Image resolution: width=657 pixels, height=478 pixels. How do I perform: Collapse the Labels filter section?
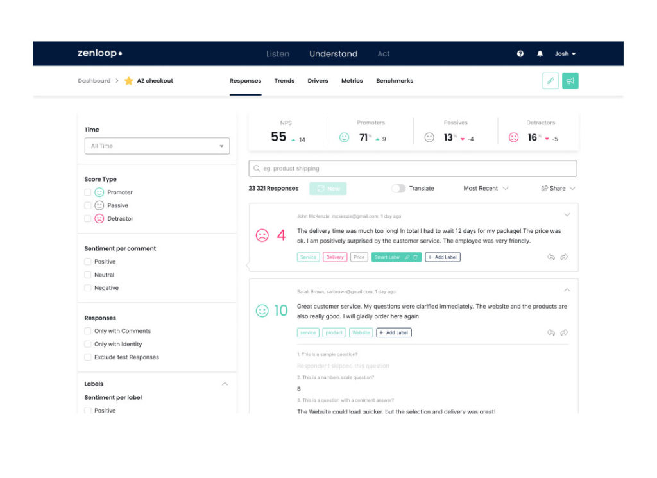[x=225, y=383]
